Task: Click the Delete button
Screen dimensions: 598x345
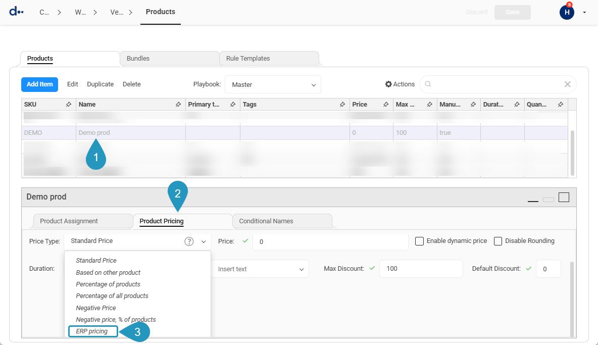Action: (132, 84)
